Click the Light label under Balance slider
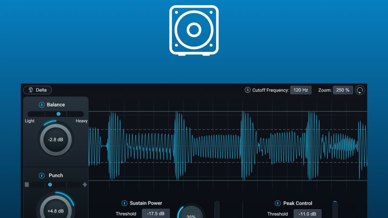Screen dimensions: 388x218 30,121
